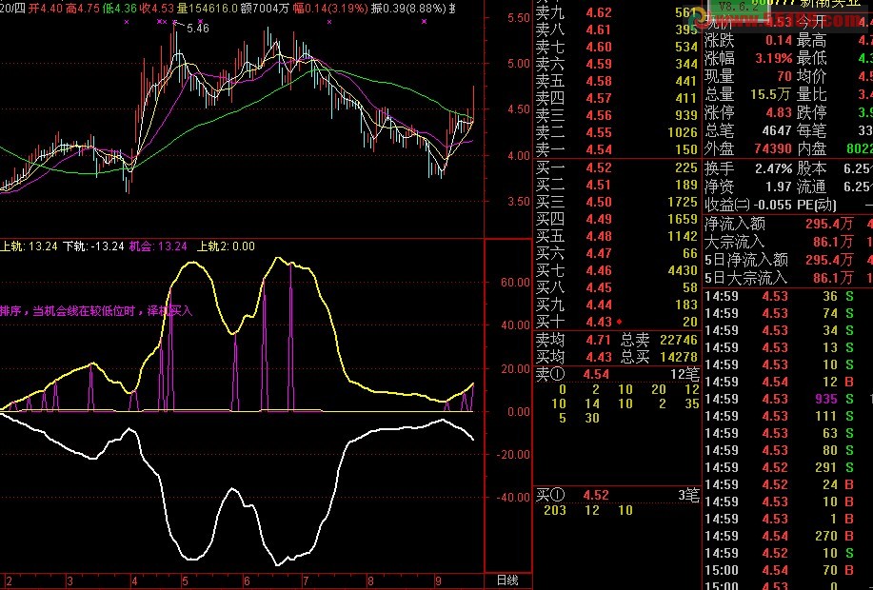This screenshot has width=873, height=590.
Task: Open the 买① 4.52 queue header
Action: [616, 495]
